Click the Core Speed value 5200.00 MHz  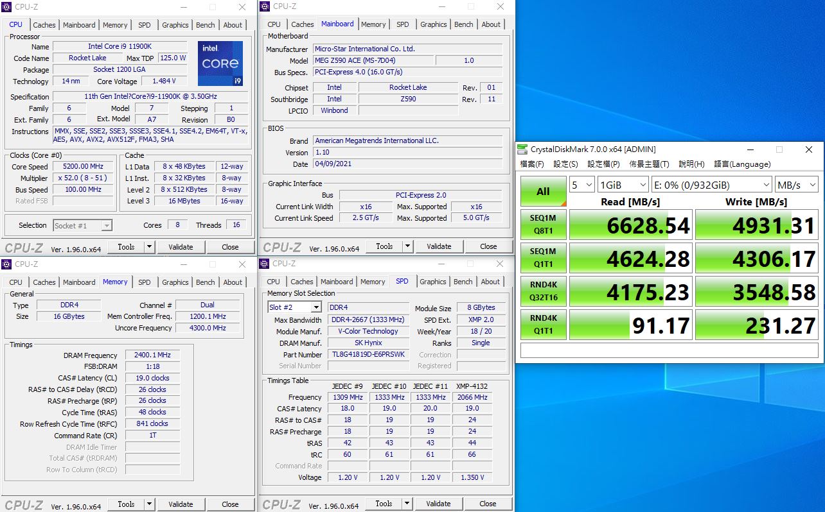point(83,167)
